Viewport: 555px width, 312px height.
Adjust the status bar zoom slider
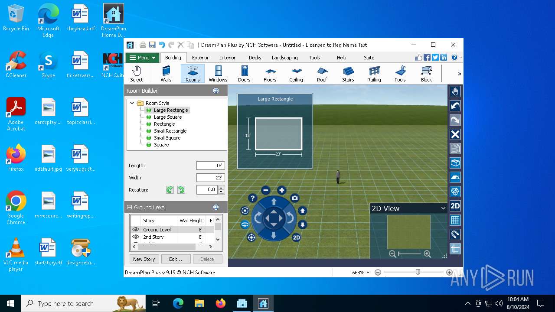pos(418,272)
